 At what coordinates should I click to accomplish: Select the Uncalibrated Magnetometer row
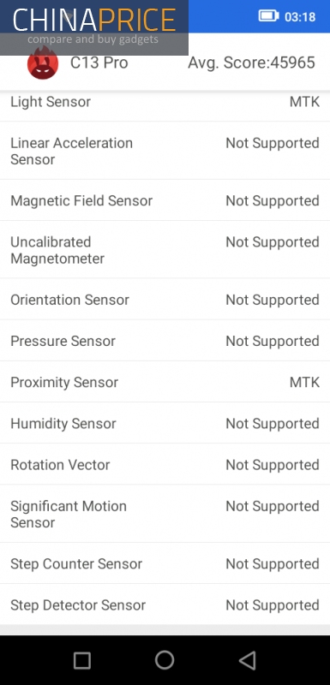pos(165,250)
